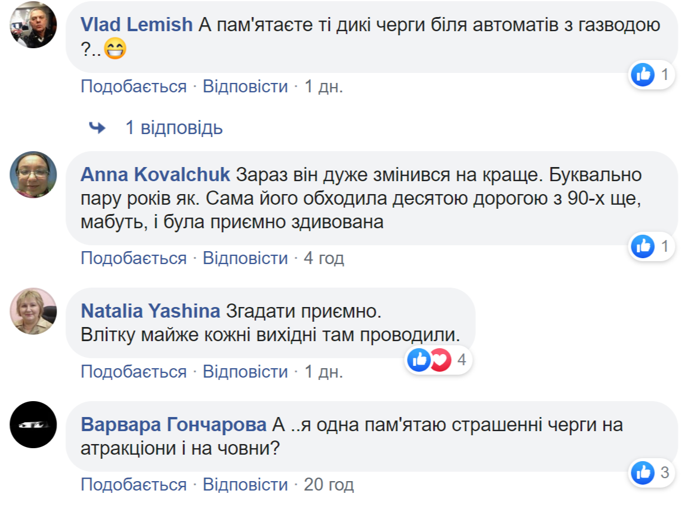Viewport: 692px width, 507px height.
Task: Expand the '1 відповідь' reply thread
Action: (x=173, y=128)
